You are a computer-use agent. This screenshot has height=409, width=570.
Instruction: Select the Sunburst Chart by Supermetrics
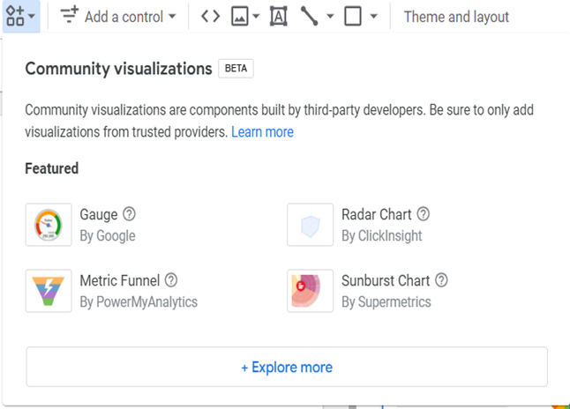[x=311, y=291]
